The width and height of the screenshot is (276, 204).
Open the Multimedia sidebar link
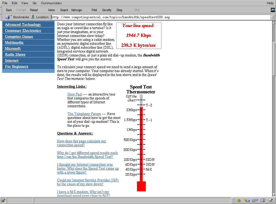pyautogui.click(x=14, y=42)
